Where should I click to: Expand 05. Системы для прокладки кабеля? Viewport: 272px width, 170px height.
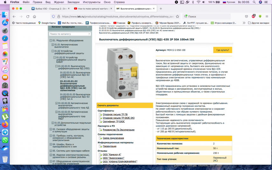51,151
